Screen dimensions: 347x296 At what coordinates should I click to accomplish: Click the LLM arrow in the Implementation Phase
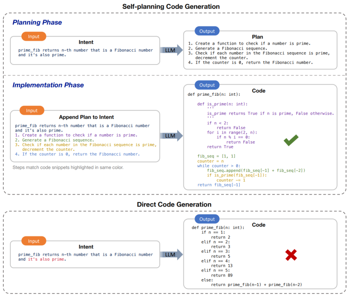pyautogui.click(x=172, y=136)
